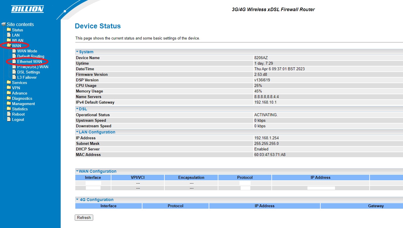Toggle the 4G Configuration section
Image resolution: width=403 pixels, height=228 pixels.
(x=77, y=200)
